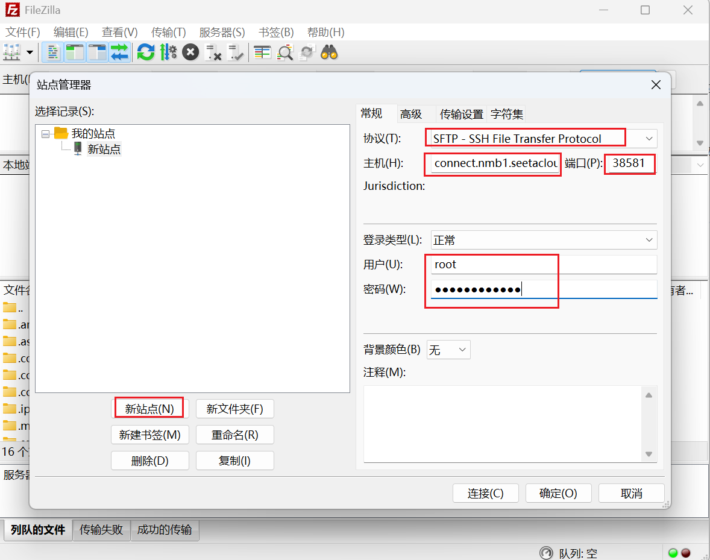Click the queue speed limit icon
Viewport: 710px width, 560px height.
(547, 553)
